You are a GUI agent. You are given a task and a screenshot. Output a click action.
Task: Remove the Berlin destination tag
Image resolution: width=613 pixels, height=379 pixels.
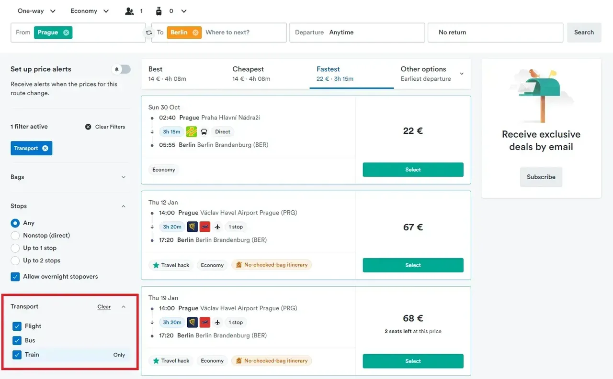(x=195, y=32)
